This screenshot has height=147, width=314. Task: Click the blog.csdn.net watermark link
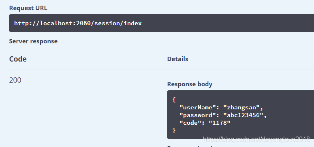click(x=256, y=139)
